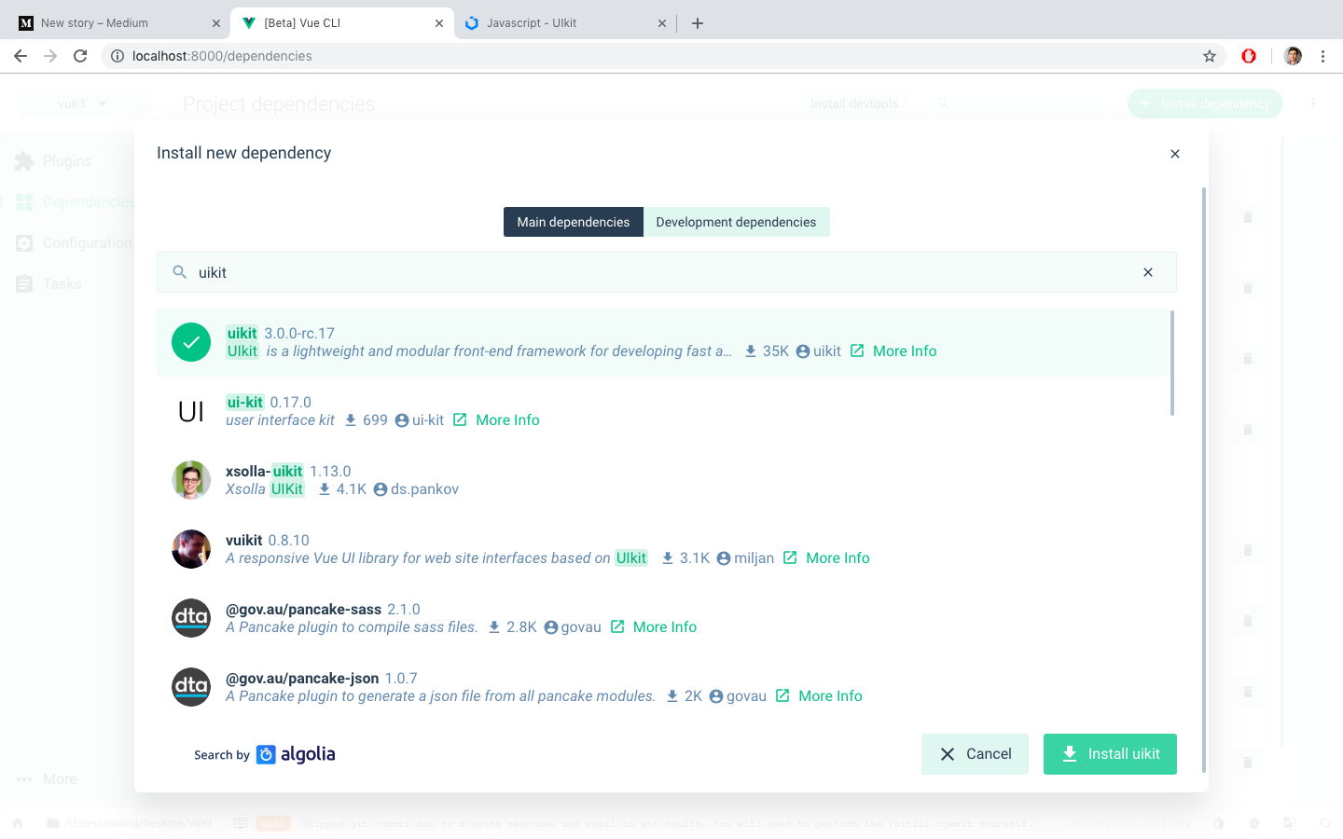The width and height of the screenshot is (1343, 839).
Task: Click the results list scrollbar
Action: pos(1172,364)
